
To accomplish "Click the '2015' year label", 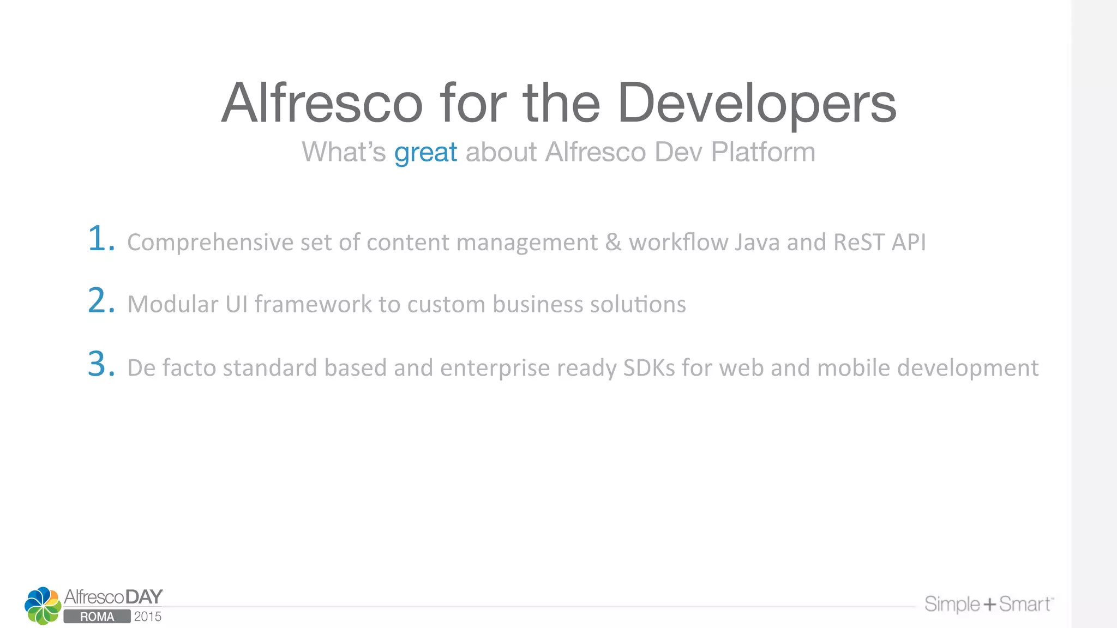I will (x=148, y=617).
